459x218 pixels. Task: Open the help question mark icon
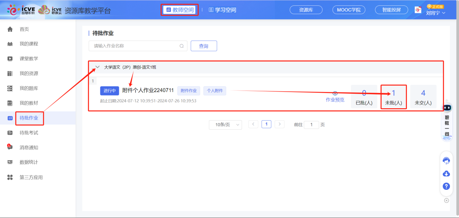(446, 186)
